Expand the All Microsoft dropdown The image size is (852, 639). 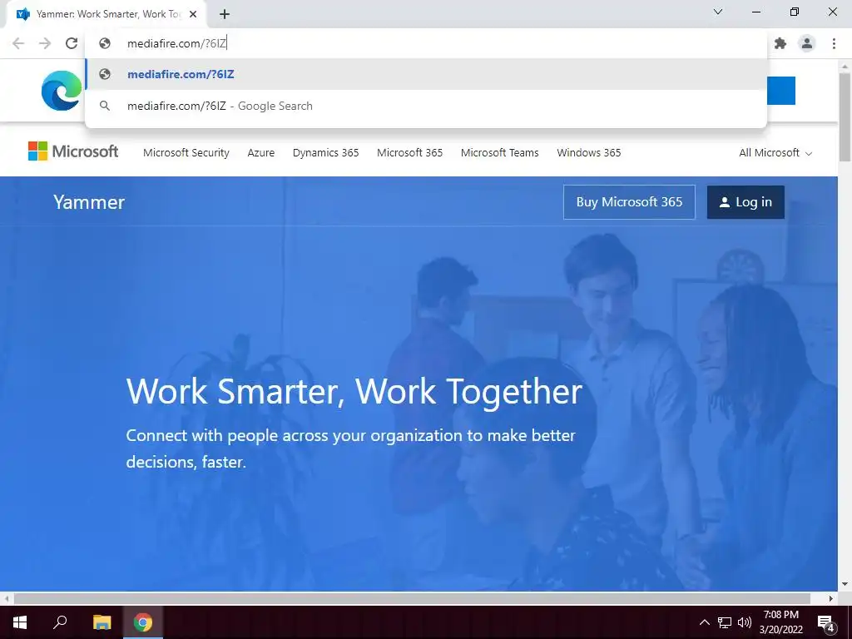[x=775, y=153]
